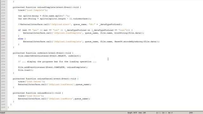Click the 'if (ext == "xml"' condition line
Image resolution: width=203 pixels, height=114 pixels.
click(75, 30)
